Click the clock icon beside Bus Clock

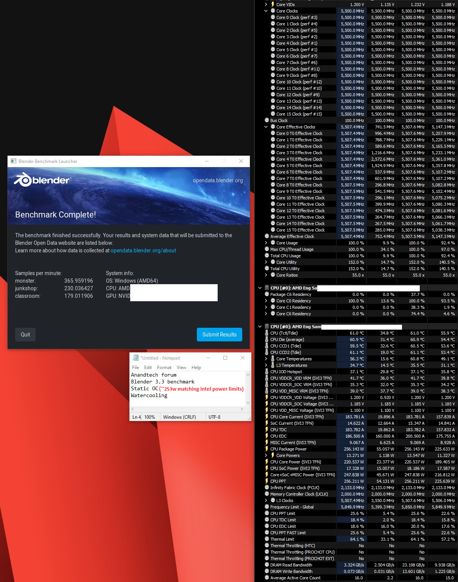pos(268,120)
